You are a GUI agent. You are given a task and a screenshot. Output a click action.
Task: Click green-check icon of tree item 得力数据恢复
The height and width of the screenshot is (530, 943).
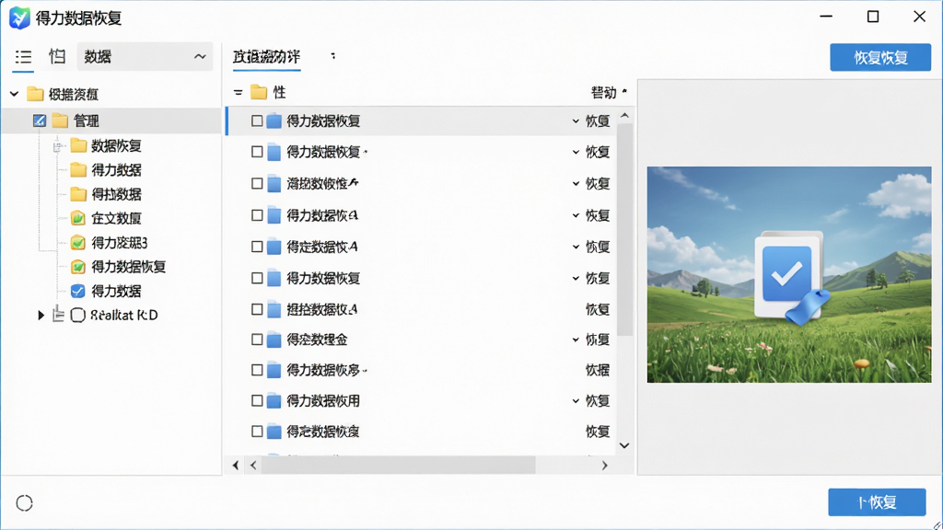(77, 267)
